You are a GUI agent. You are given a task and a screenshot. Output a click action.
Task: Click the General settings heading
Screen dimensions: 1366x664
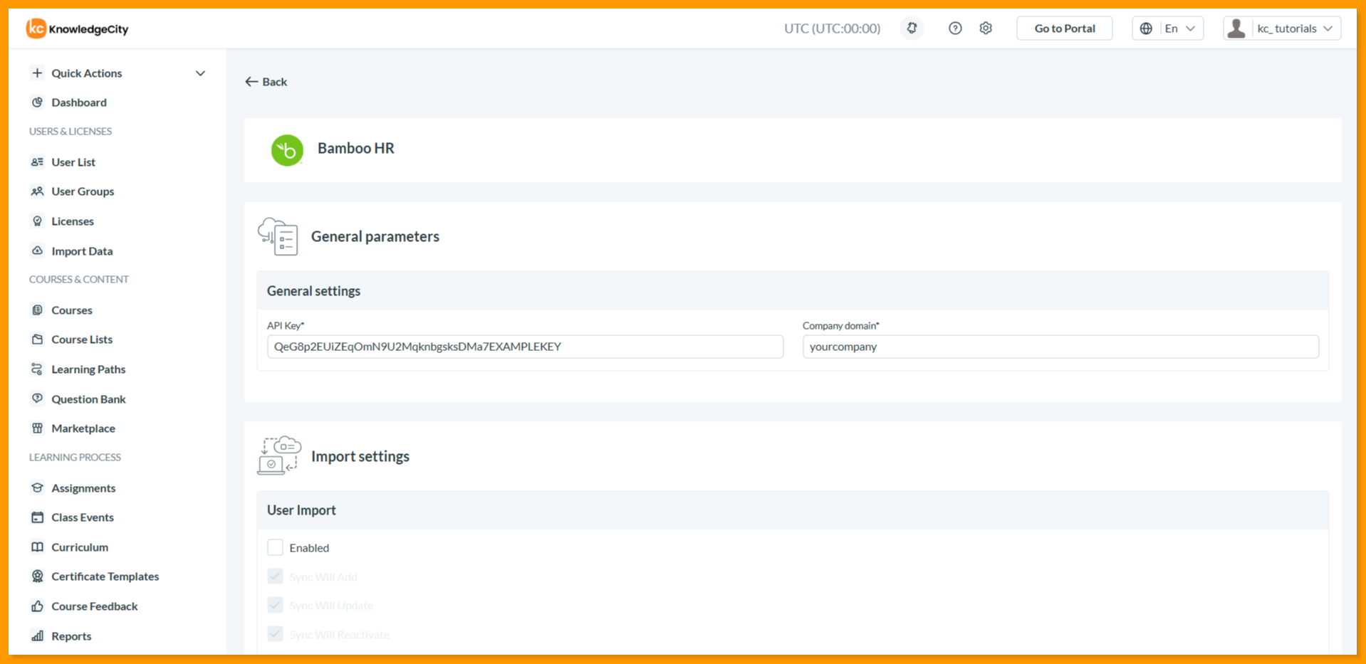click(x=313, y=291)
